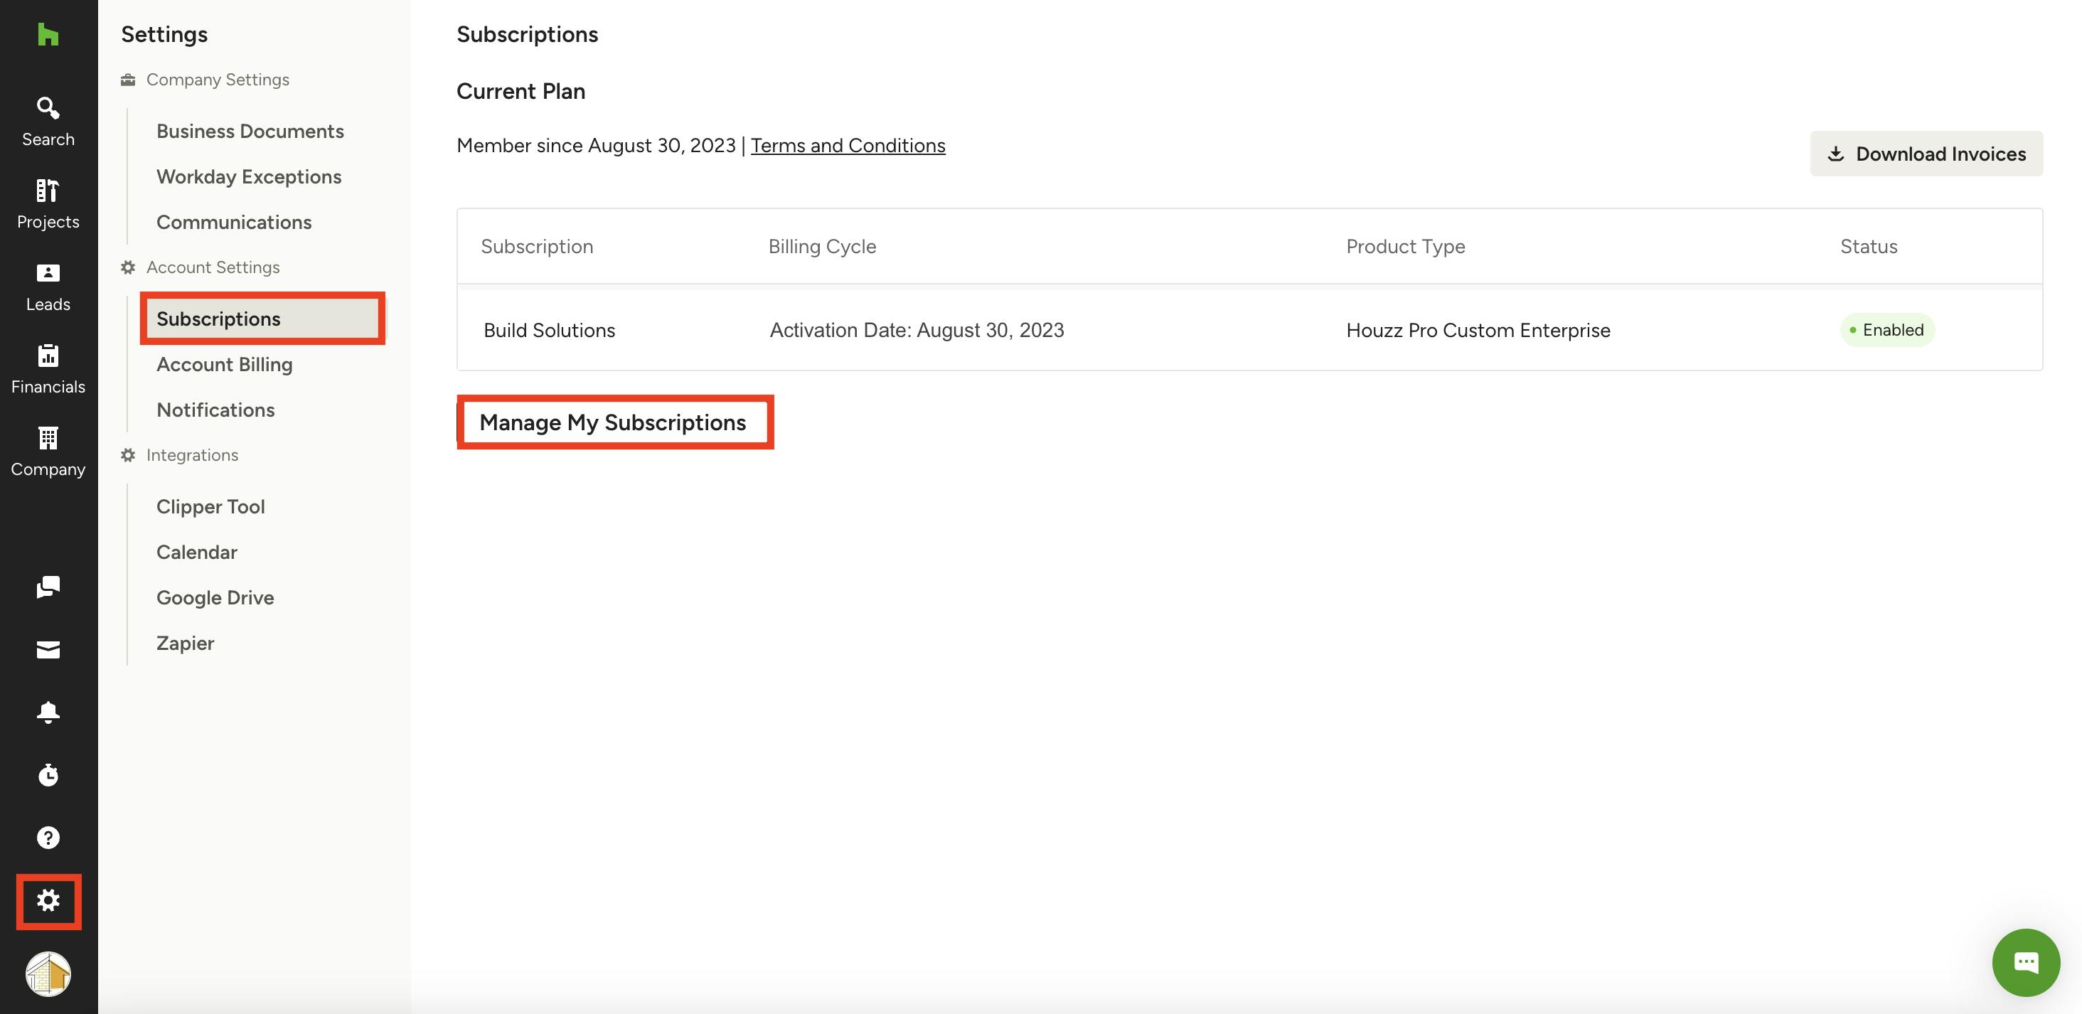The width and height of the screenshot is (2082, 1014).
Task: Open Communications settings
Action: click(x=233, y=221)
